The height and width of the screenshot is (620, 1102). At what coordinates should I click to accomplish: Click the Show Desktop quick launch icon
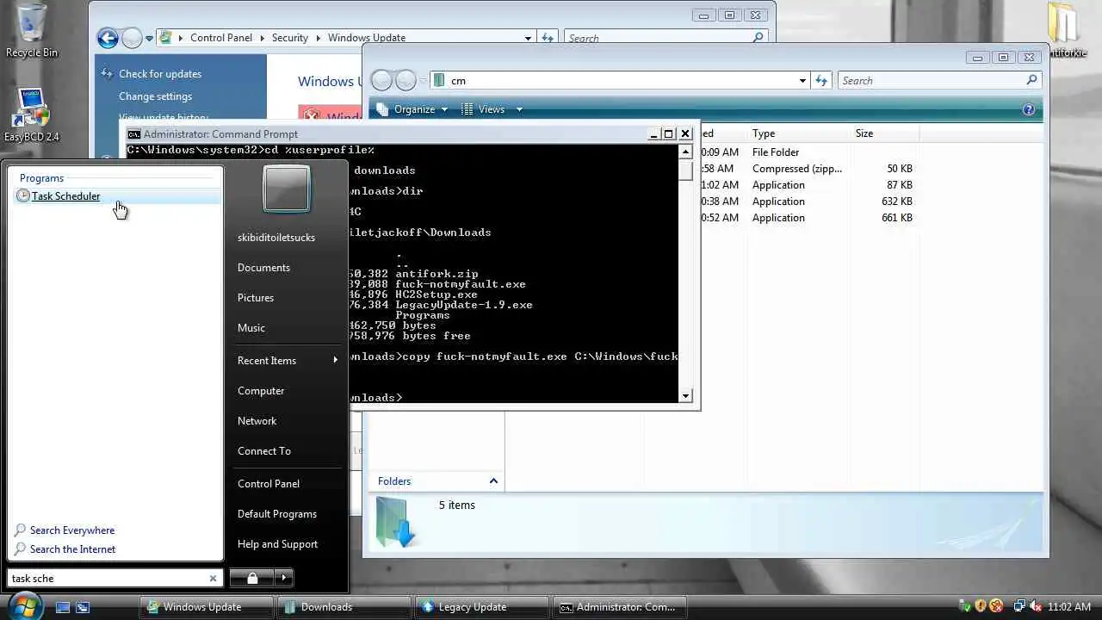click(x=63, y=607)
